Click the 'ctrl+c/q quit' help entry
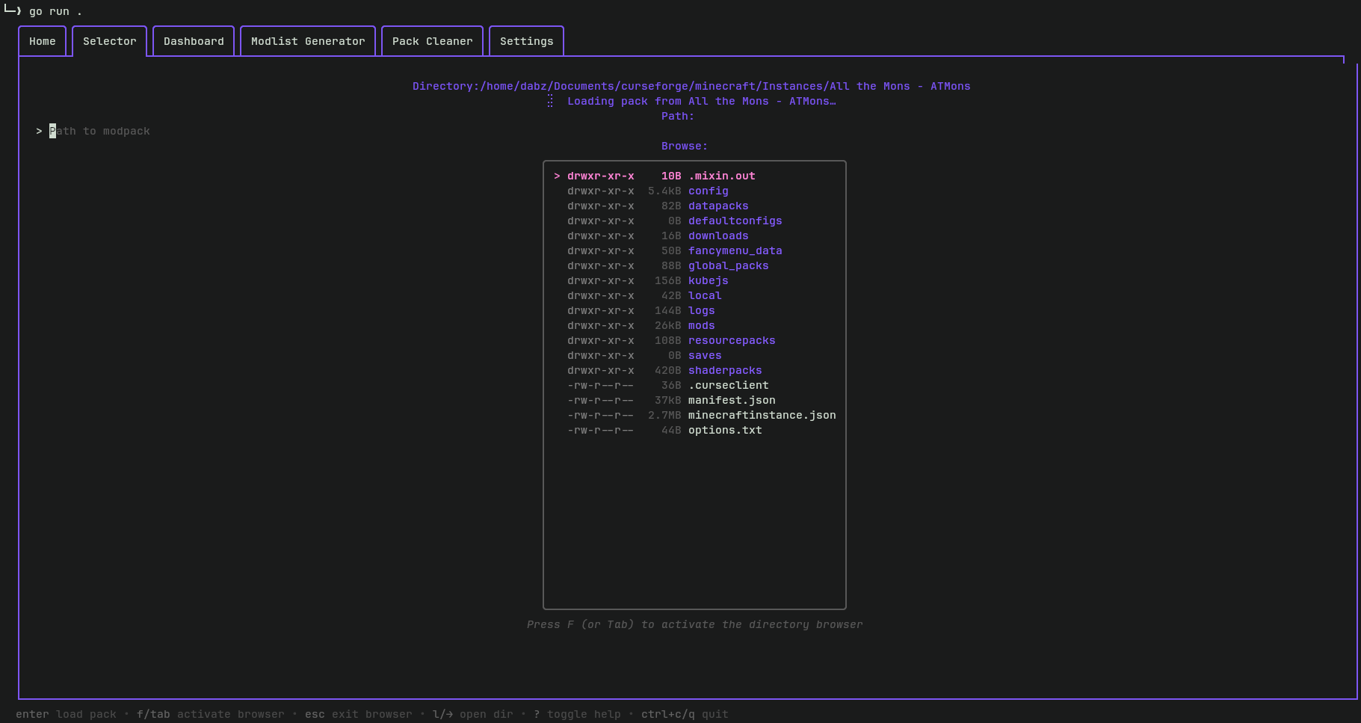The width and height of the screenshot is (1361, 723). pos(685,714)
